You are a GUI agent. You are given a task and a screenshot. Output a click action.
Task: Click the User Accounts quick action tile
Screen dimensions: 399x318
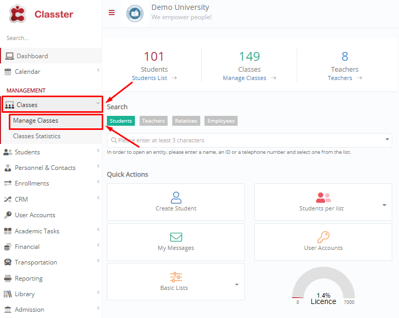pos(323,242)
